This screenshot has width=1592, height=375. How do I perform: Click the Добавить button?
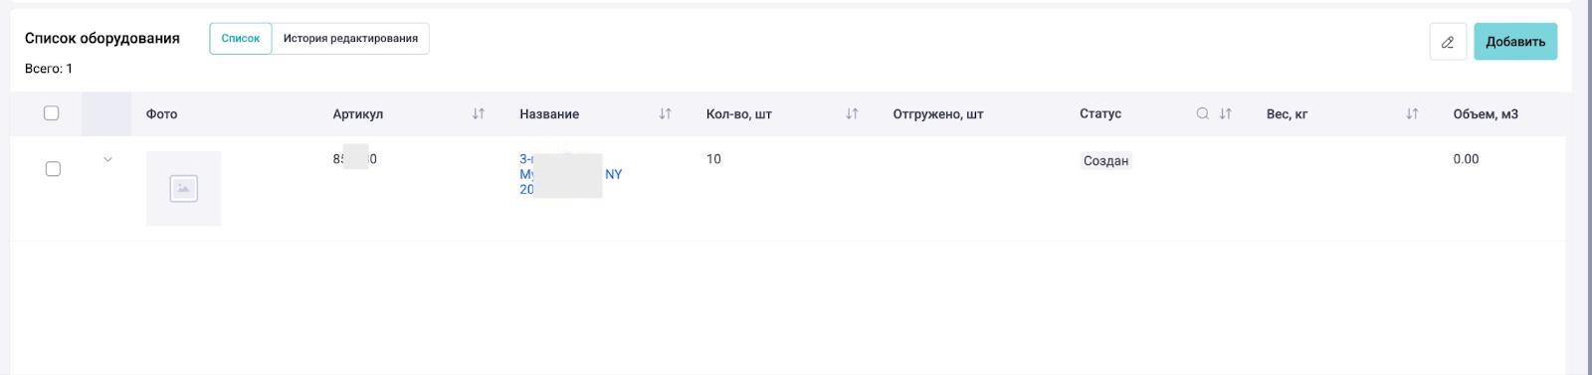point(1515,42)
